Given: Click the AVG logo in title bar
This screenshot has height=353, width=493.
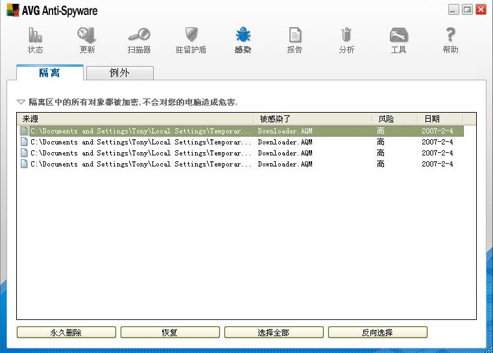Looking at the screenshot, I should 13,10.
